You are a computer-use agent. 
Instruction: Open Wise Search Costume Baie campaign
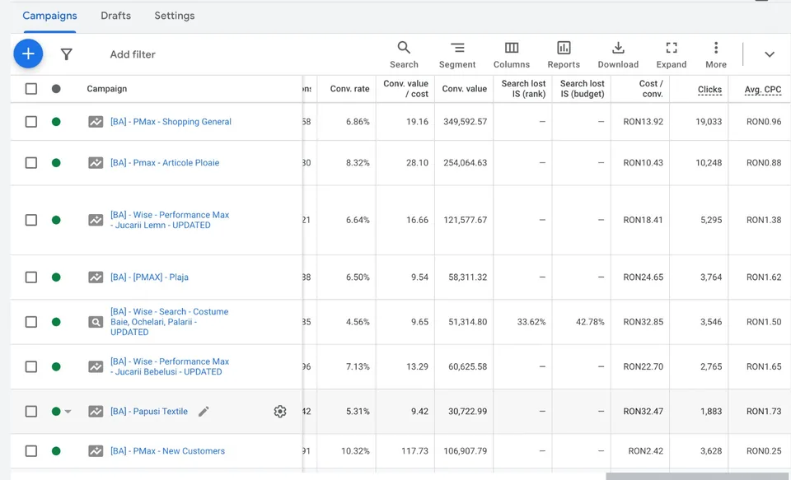pos(169,322)
